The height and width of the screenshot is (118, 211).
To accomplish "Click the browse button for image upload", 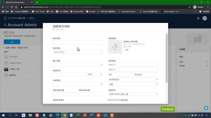I will 127,50.
